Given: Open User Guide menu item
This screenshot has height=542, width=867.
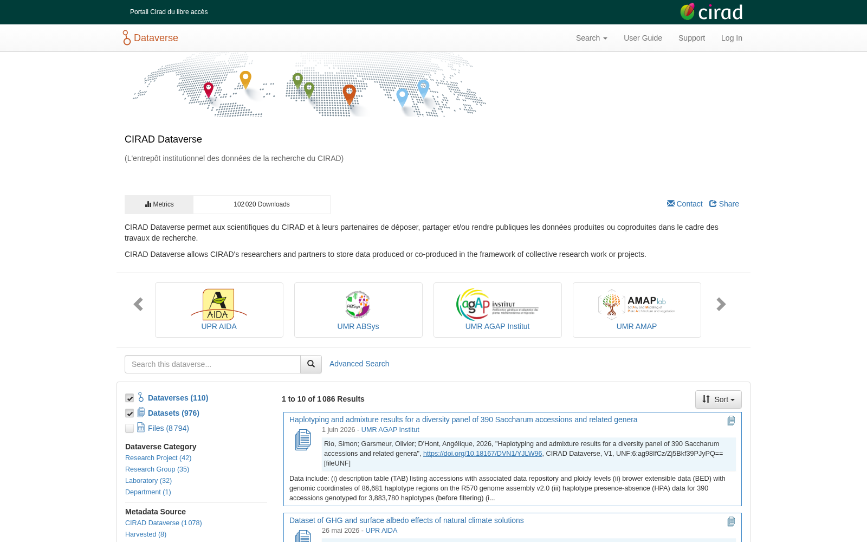Looking at the screenshot, I should (643, 38).
